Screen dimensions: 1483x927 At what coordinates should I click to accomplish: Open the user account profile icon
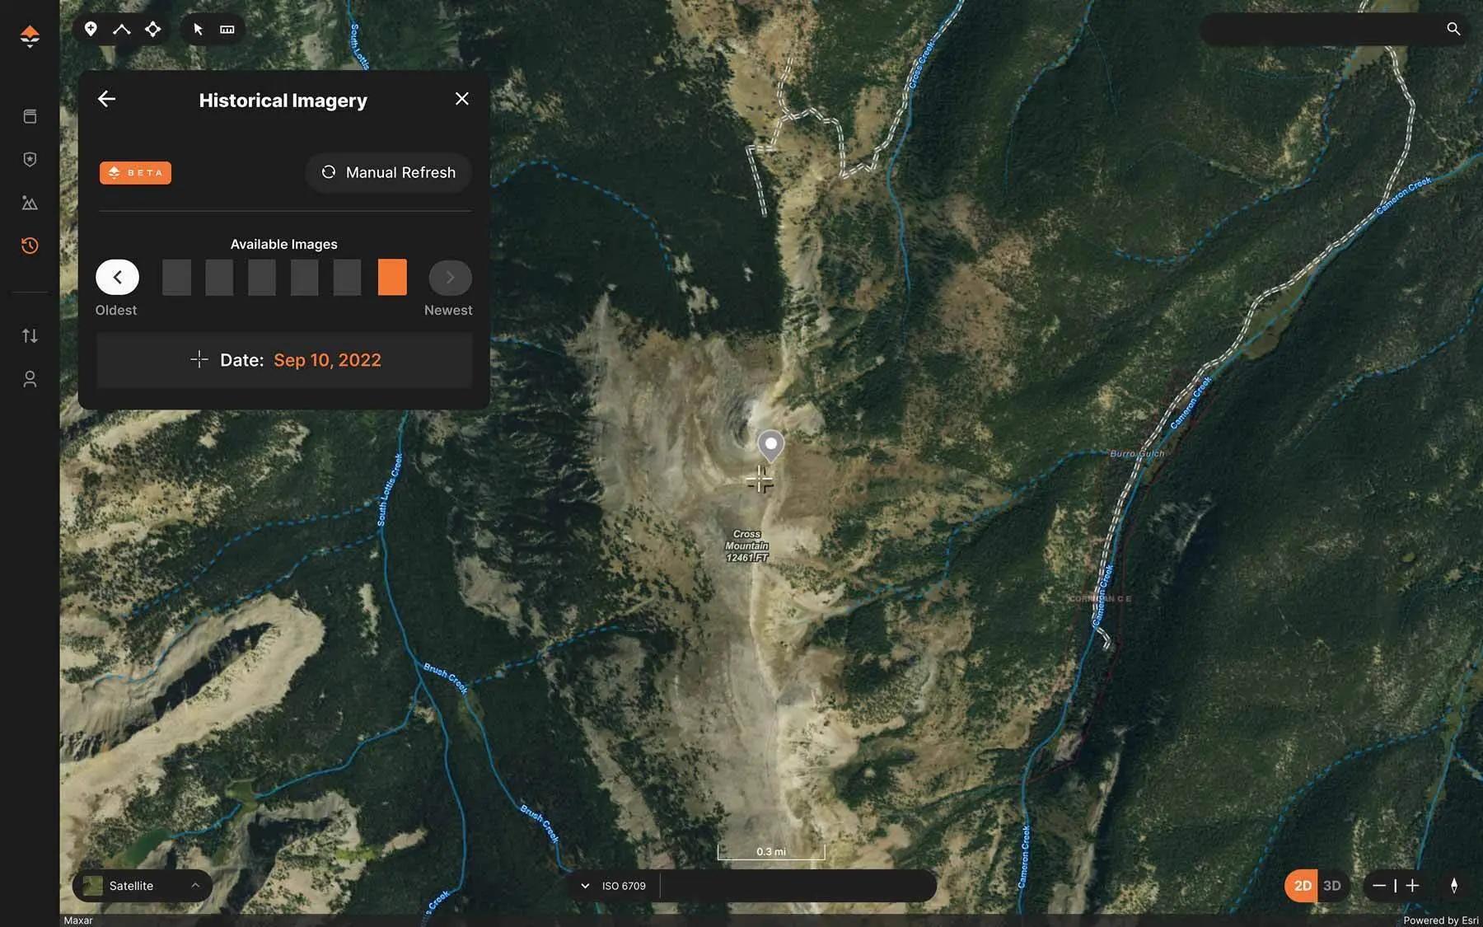(x=30, y=379)
